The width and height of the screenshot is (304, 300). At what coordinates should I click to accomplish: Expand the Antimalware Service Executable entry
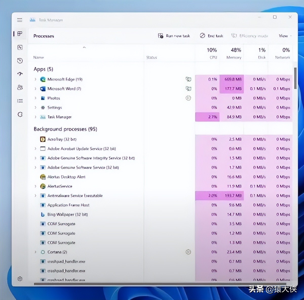[x=35, y=196]
